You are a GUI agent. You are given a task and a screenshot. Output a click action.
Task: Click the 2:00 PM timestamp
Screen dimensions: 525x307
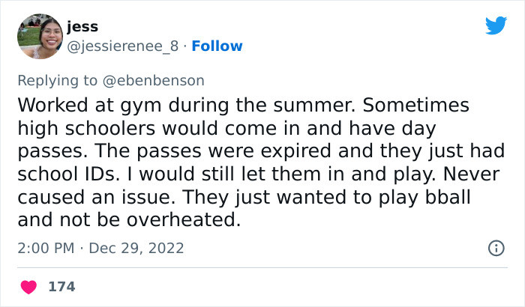click(x=46, y=248)
